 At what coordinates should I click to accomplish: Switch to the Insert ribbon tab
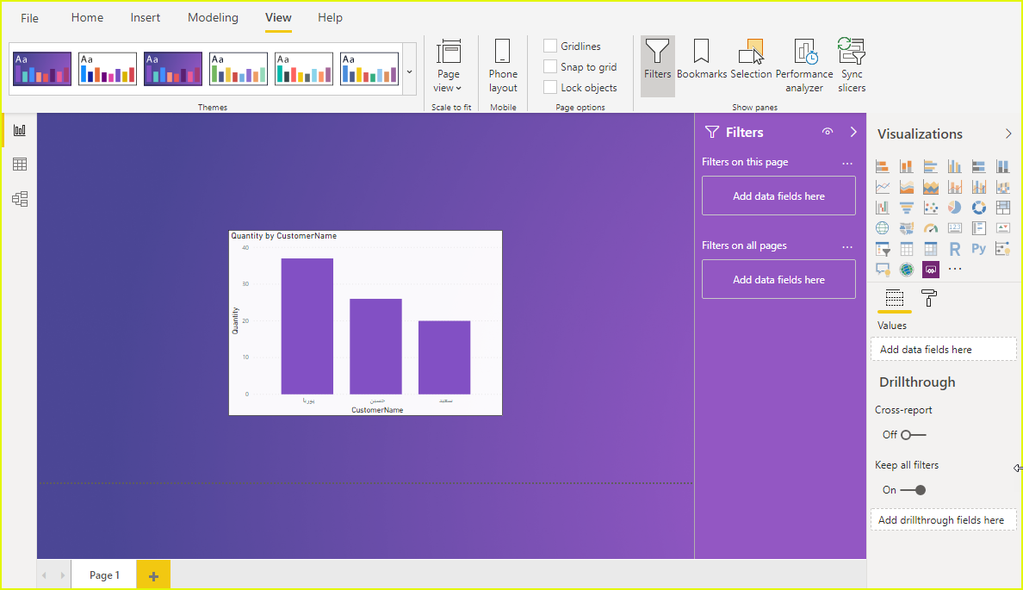coord(145,17)
